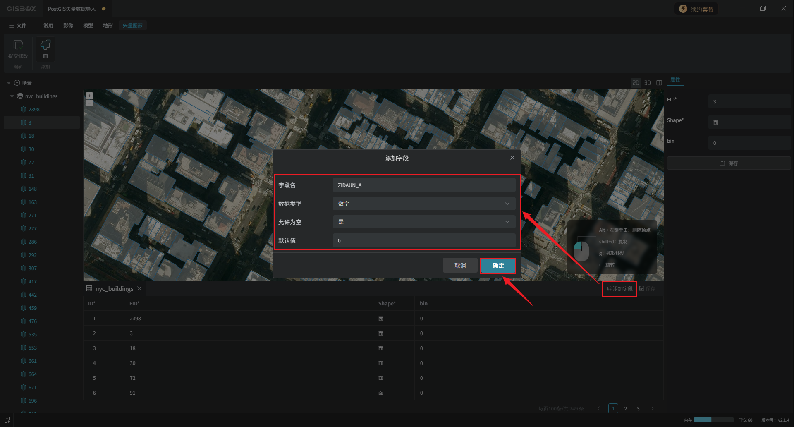794x427 pixels.
Task: Switch to 3D view mode
Action: click(x=648, y=83)
